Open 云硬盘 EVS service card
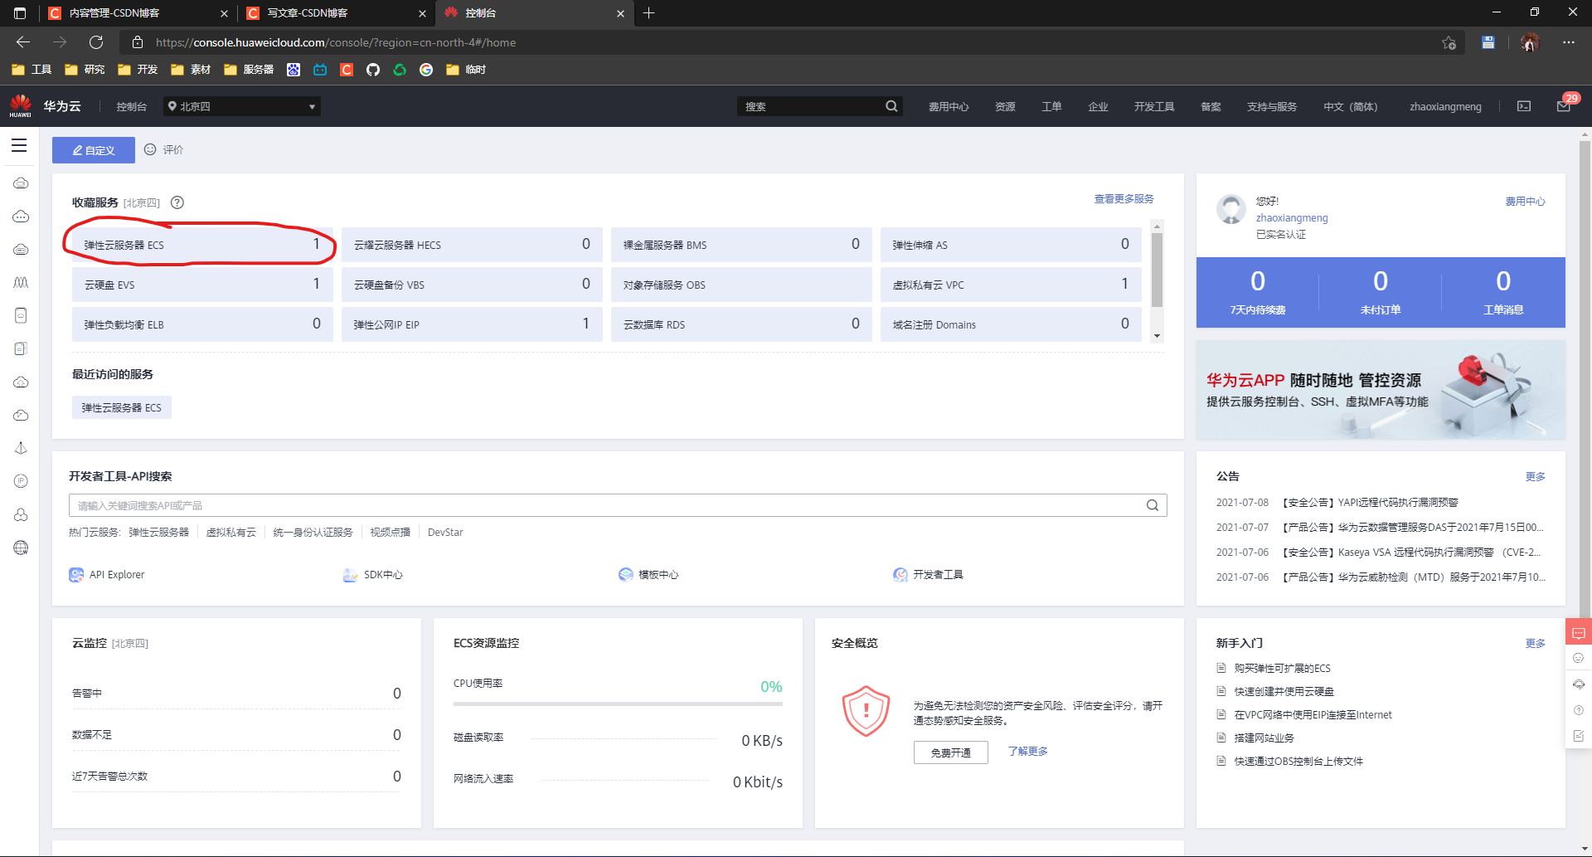Screen dimensions: 1592x857 [x=202, y=285]
